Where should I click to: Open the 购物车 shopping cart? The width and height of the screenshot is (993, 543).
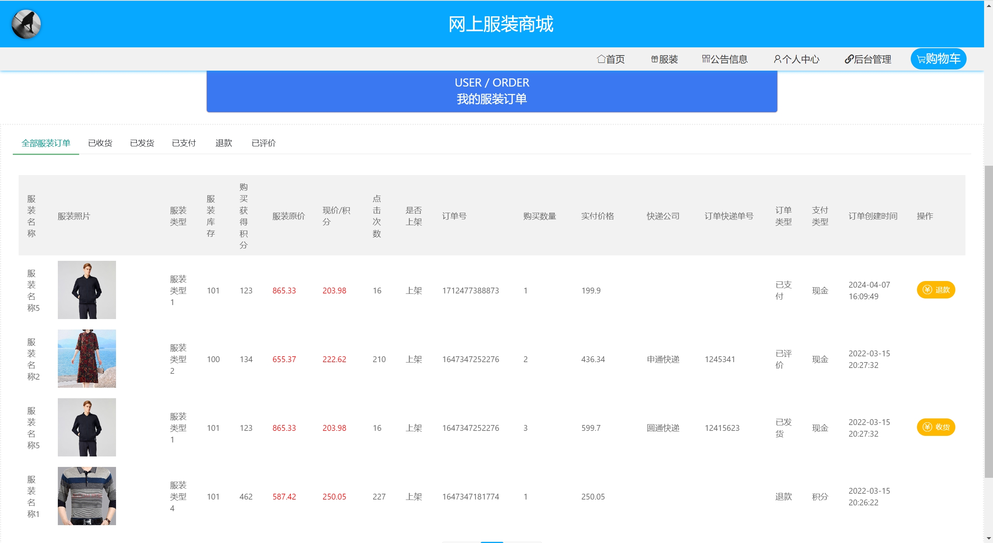[938, 59]
